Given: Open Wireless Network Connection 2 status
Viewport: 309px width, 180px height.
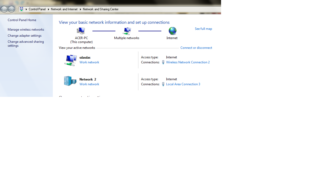Looking at the screenshot, I should click(x=188, y=62).
